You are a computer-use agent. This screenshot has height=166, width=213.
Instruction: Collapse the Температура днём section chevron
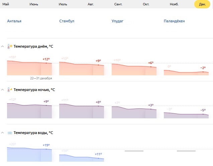(x=2, y=46)
